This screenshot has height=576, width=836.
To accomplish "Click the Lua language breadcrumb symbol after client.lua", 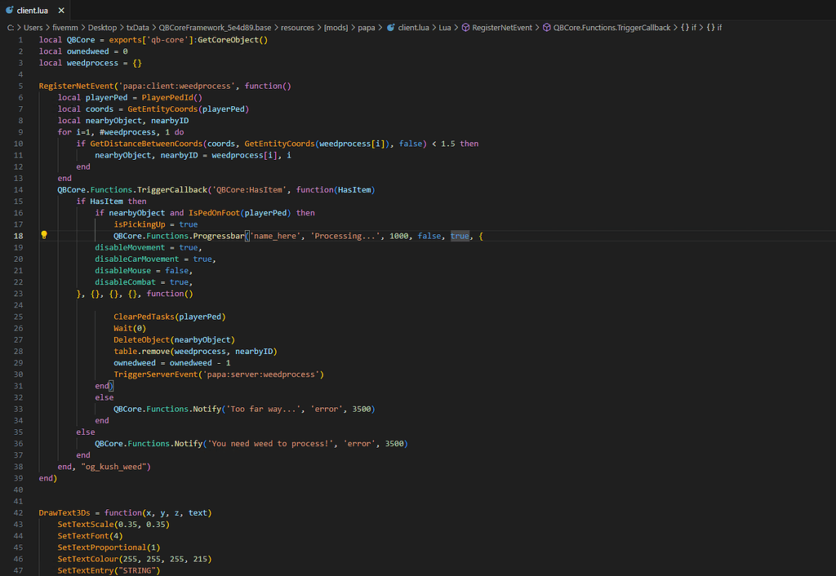I will click(446, 27).
